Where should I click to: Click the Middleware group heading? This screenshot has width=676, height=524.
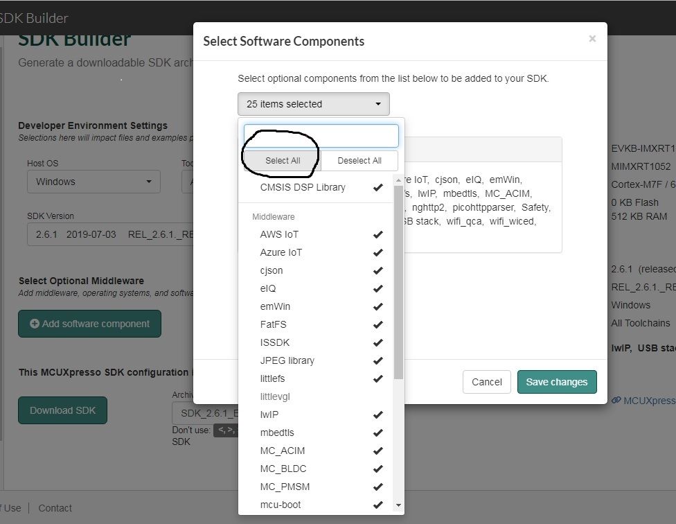pos(274,216)
